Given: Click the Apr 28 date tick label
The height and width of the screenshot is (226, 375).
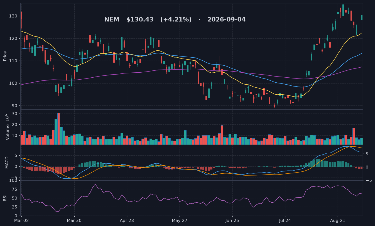Looking at the screenshot, I should coord(127,220).
